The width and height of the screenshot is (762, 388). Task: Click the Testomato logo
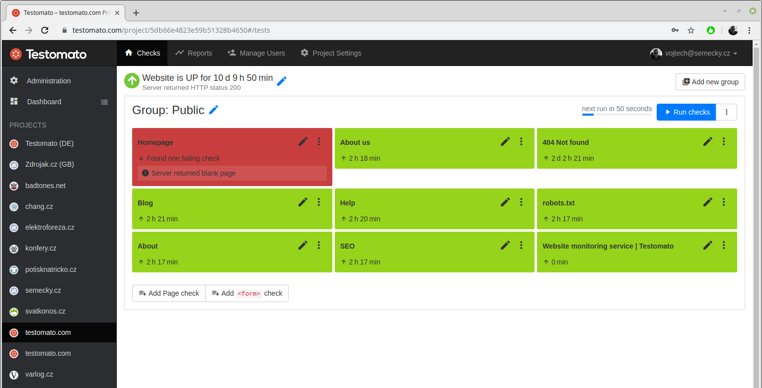pyautogui.click(x=48, y=54)
